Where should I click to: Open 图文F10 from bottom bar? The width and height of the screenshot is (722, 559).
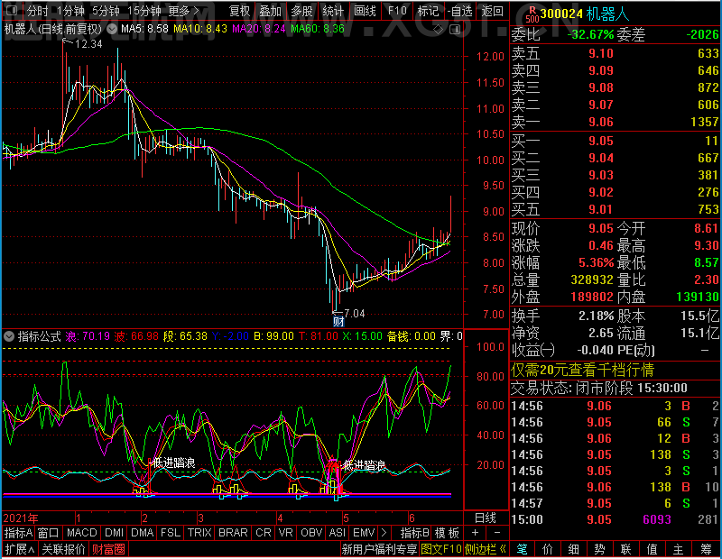441,549
